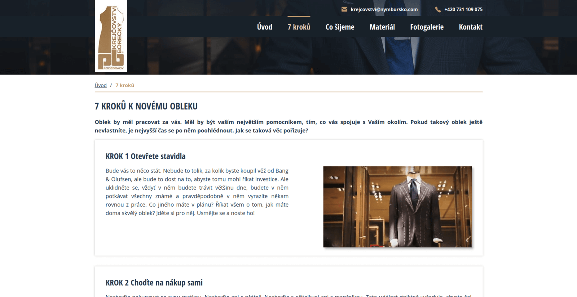Click the Úvod breadcrumb link
Image resolution: width=577 pixels, height=297 pixels.
tap(101, 85)
